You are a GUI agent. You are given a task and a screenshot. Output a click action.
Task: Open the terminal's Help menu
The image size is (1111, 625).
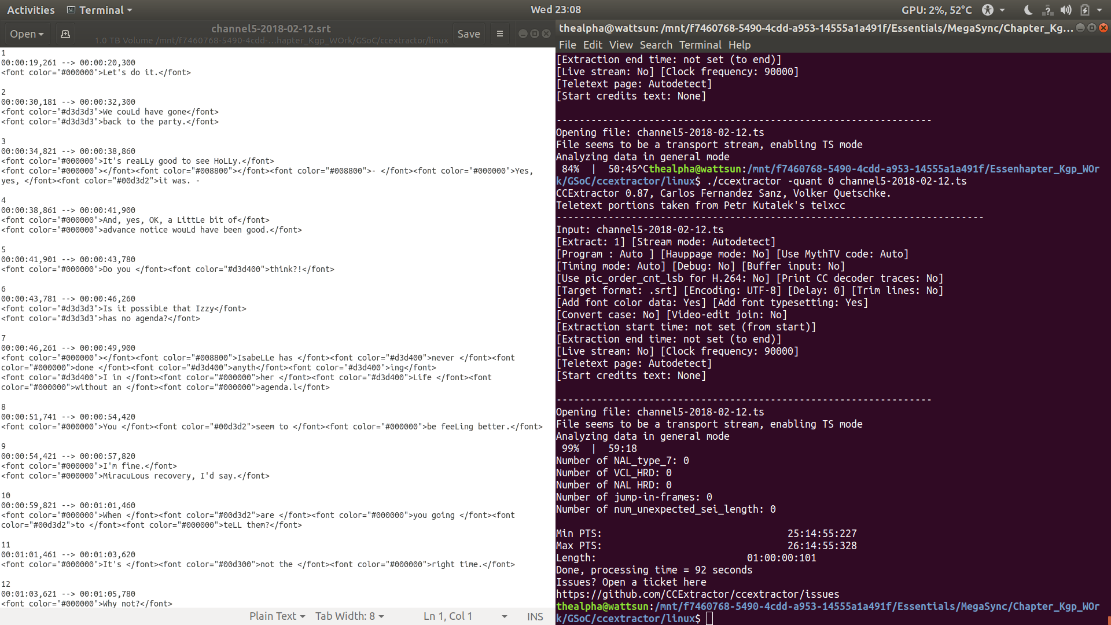coord(739,45)
